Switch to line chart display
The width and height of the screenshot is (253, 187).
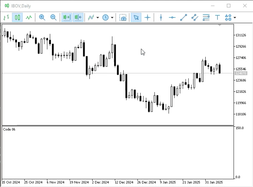(x=29, y=17)
